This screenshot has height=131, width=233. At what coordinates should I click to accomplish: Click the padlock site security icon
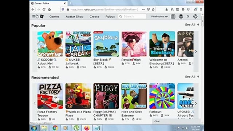(x=68, y=9)
